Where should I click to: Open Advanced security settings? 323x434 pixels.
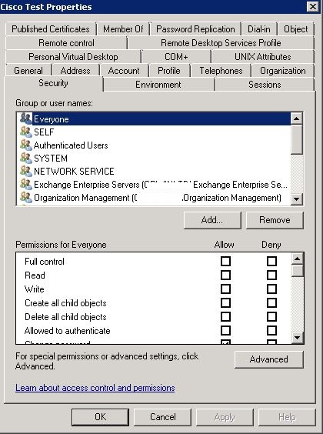[x=269, y=359]
